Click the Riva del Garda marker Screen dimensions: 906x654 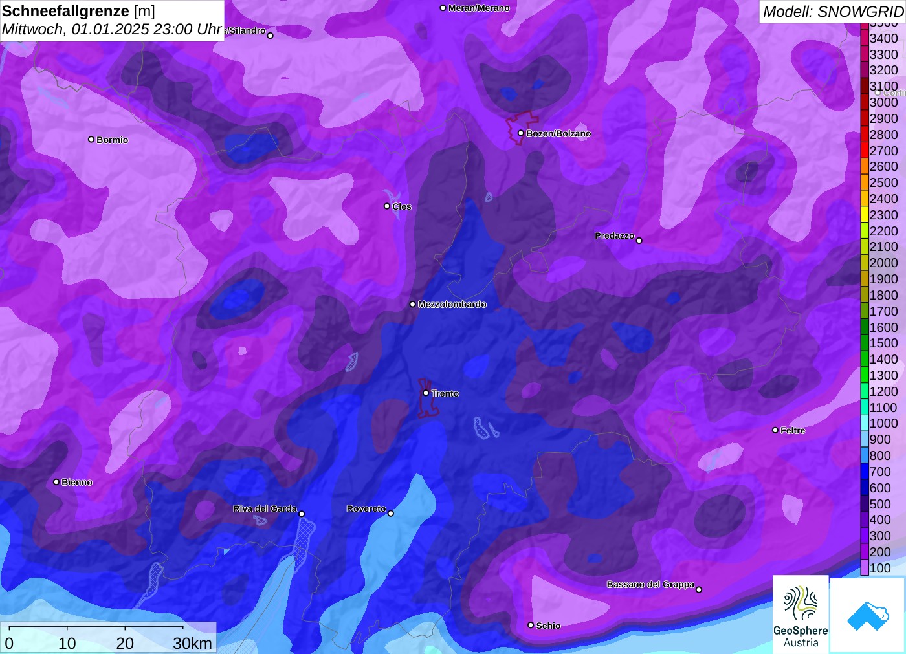click(x=302, y=514)
